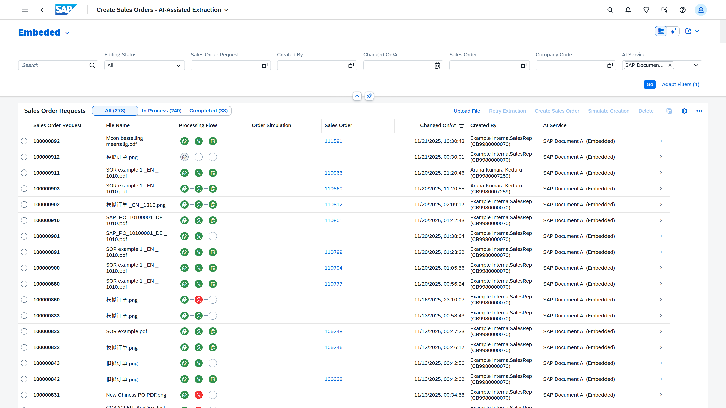This screenshot has width=726, height=408.
Task: Open the help question mark icon
Action: [682, 10]
